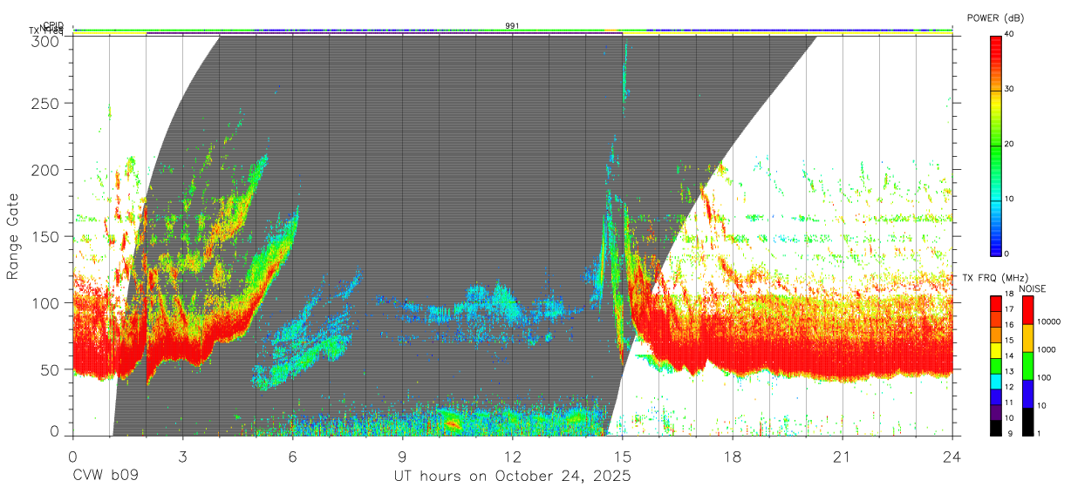Click the y-axis tick label '100'
Screen dimensions: 1071x494
pyautogui.click(x=45, y=303)
